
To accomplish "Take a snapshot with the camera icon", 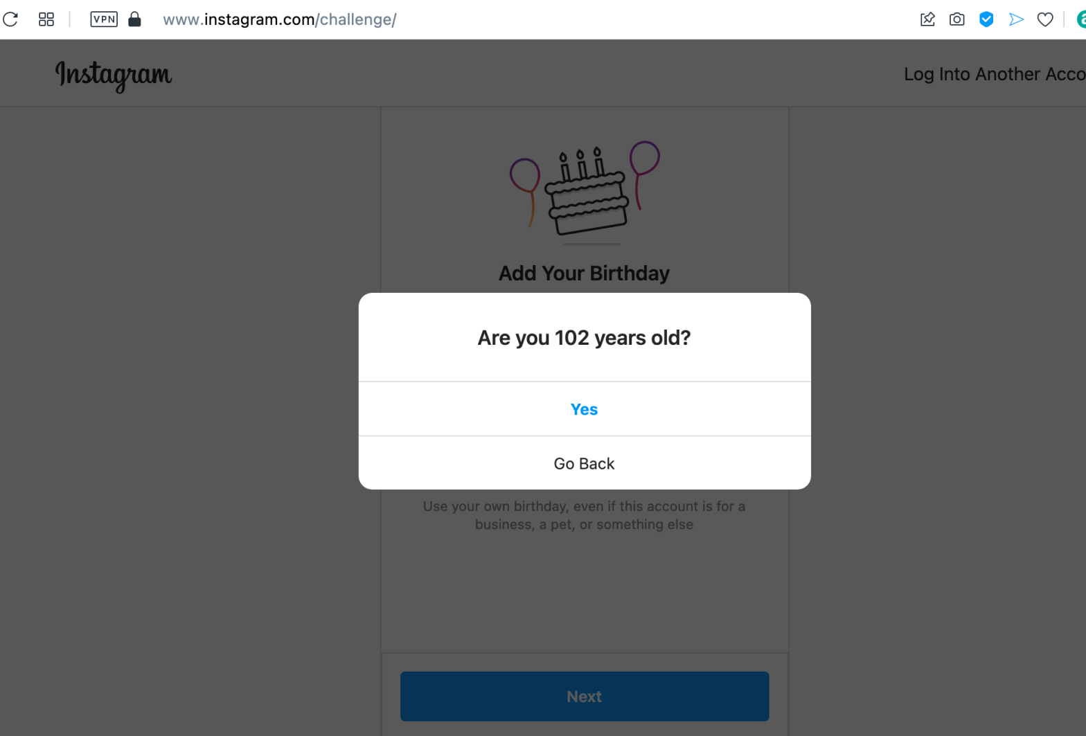I will coord(956,19).
